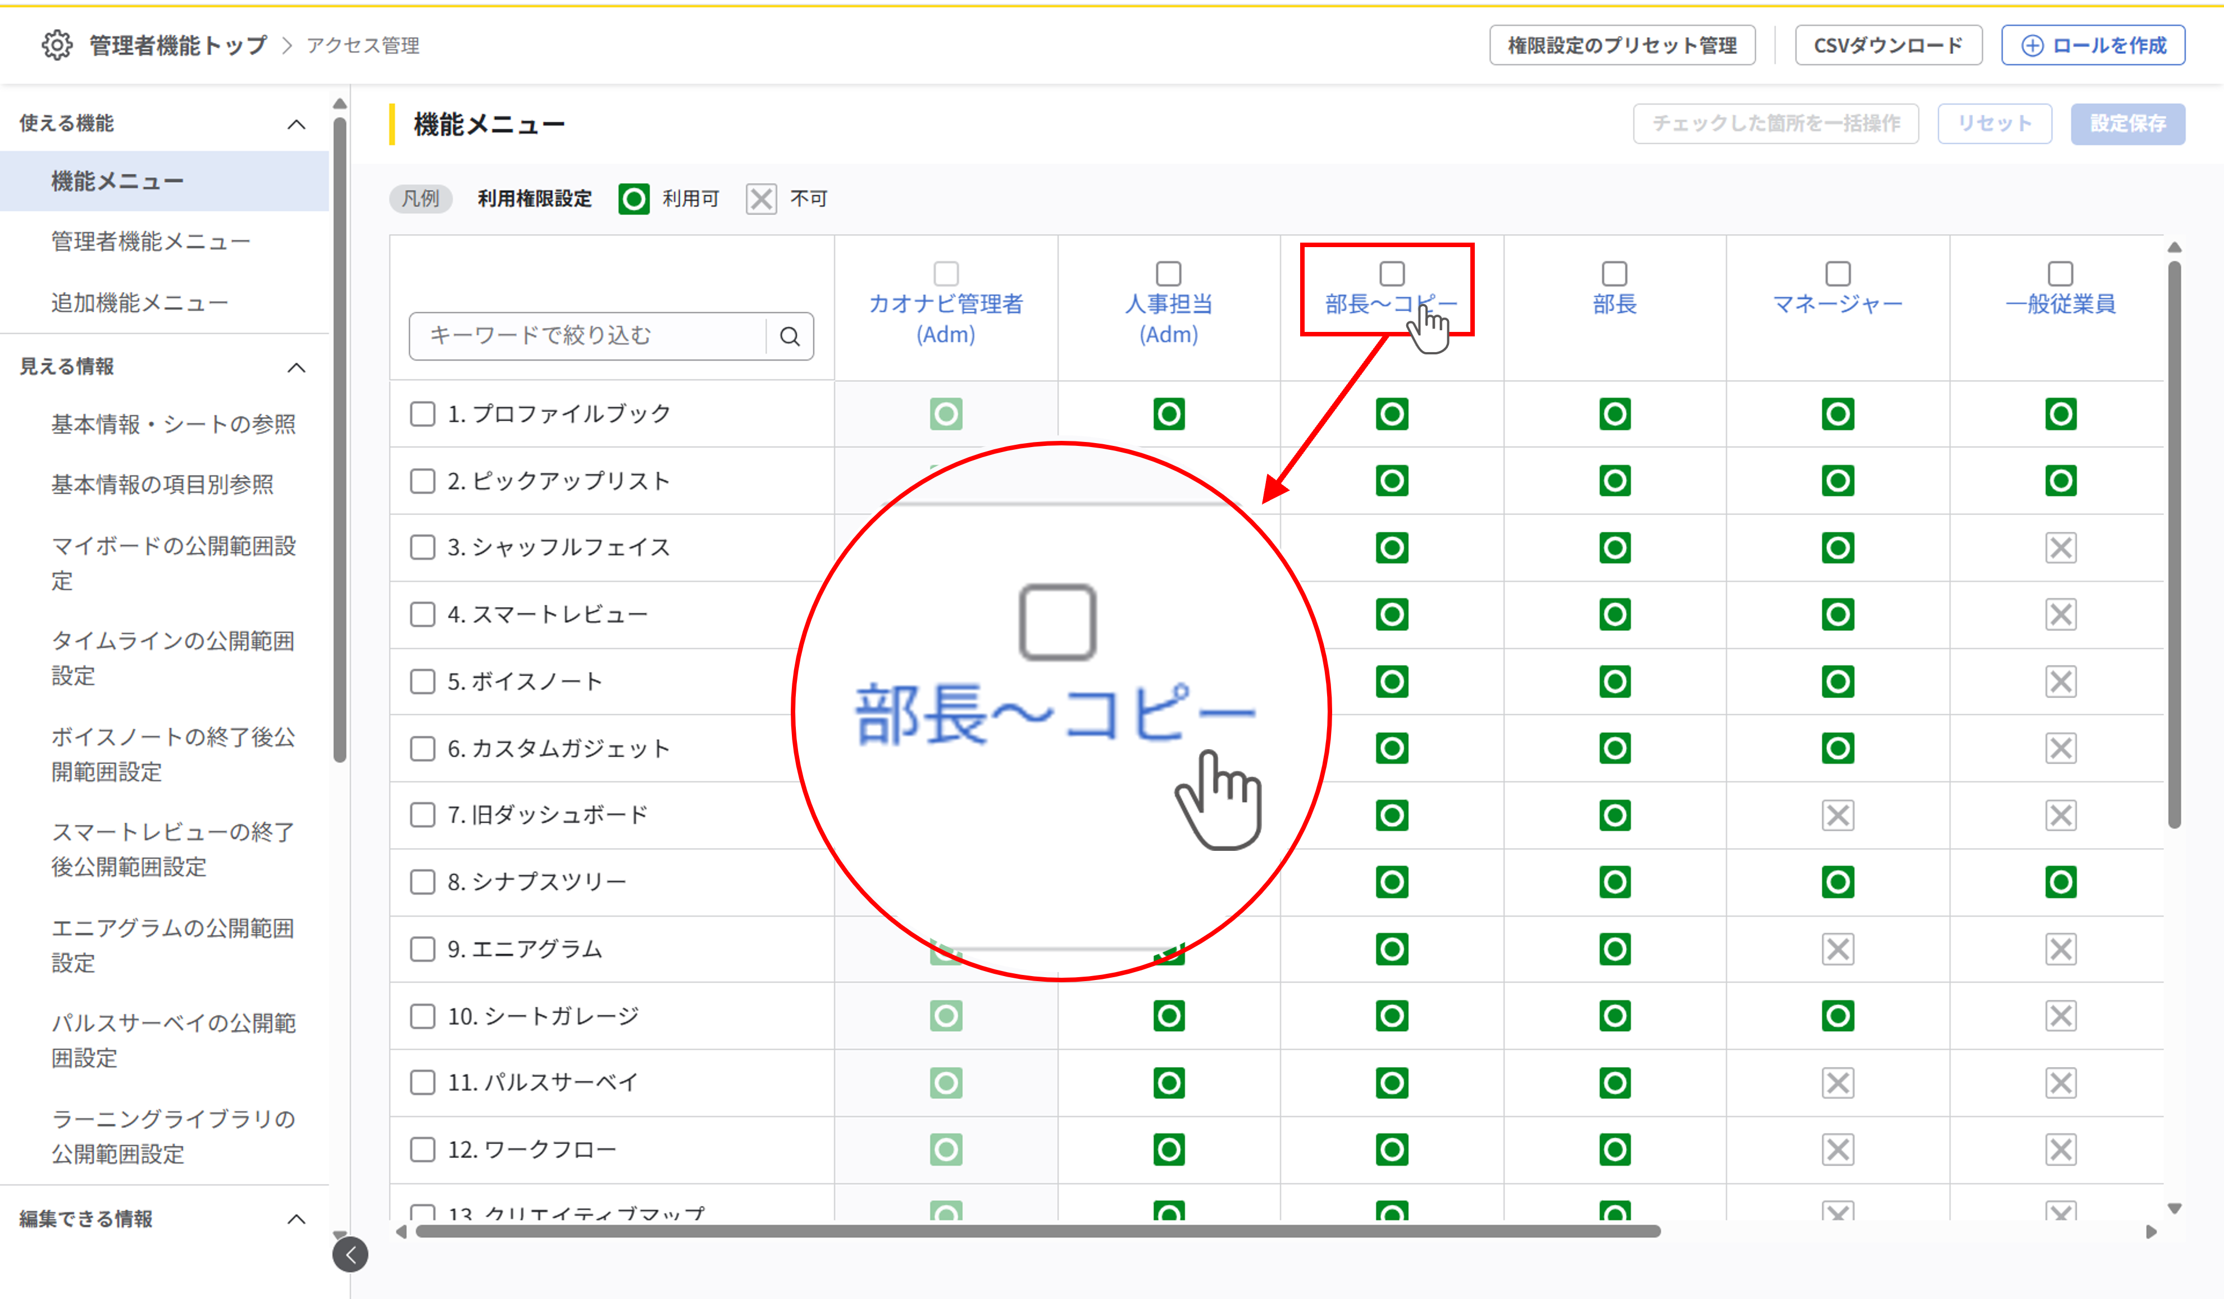Viewport: 2224px width, 1299px height.
Task: Open マイボードの公開範囲設定 in the sidebar
Action: [x=173, y=563]
